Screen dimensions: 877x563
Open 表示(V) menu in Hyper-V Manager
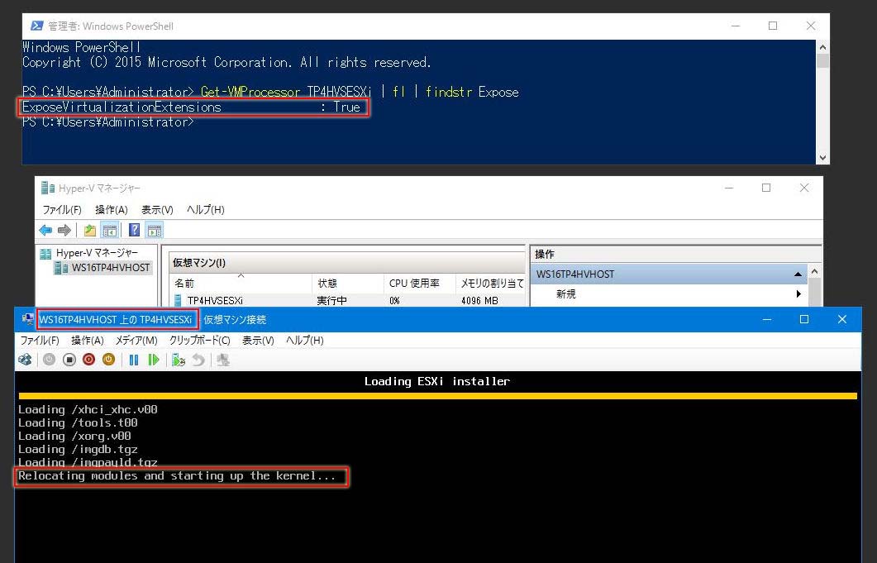[x=157, y=210]
